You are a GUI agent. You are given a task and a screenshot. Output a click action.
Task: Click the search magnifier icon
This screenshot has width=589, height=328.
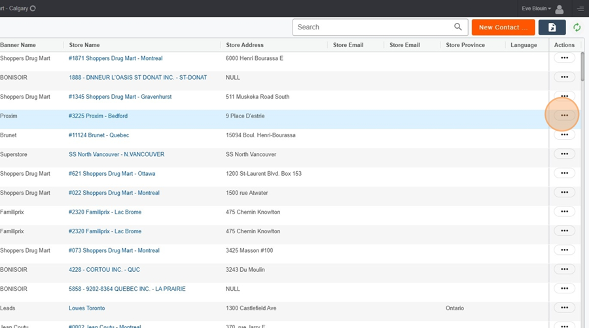pos(457,27)
